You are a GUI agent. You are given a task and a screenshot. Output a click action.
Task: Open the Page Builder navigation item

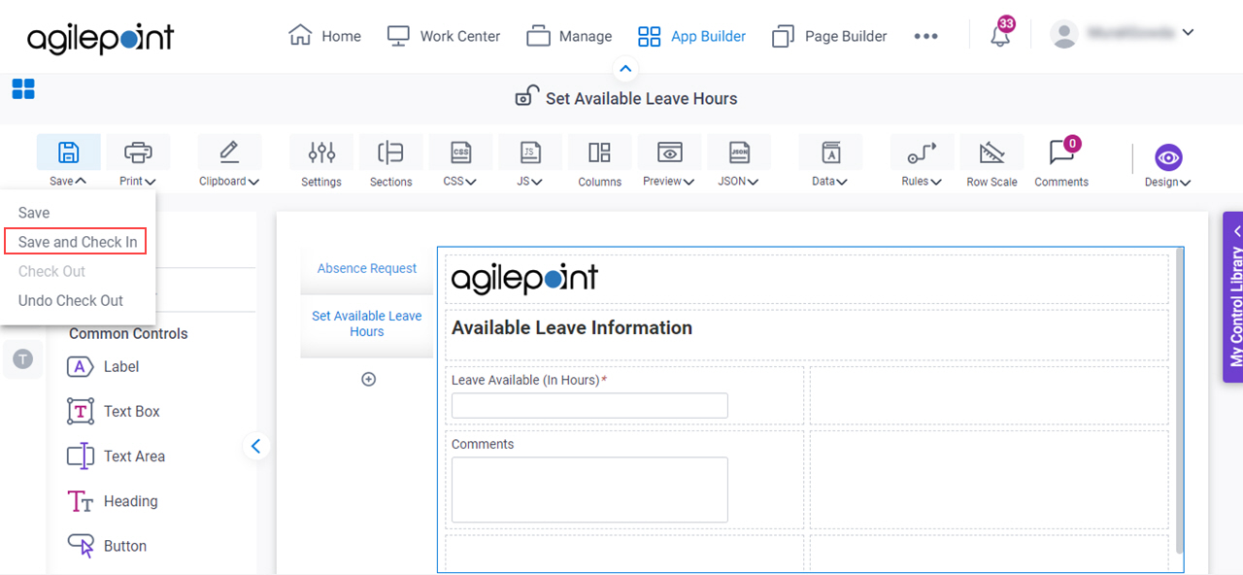click(x=829, y=36)
